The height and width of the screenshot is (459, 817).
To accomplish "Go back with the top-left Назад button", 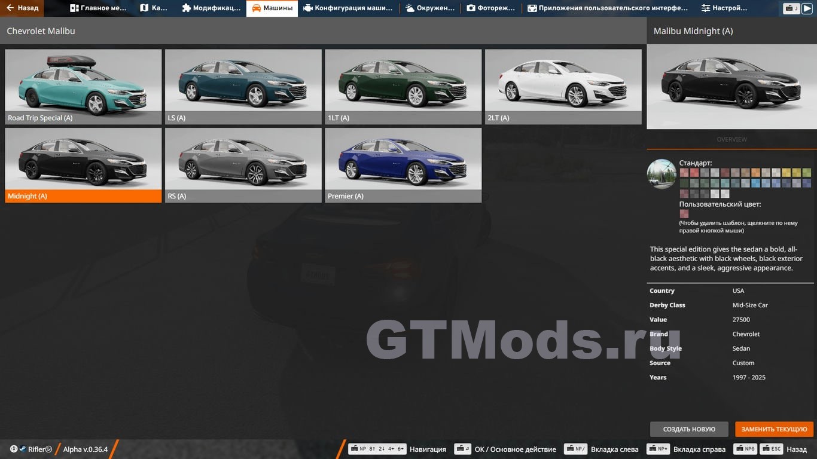I will [22, 8].
